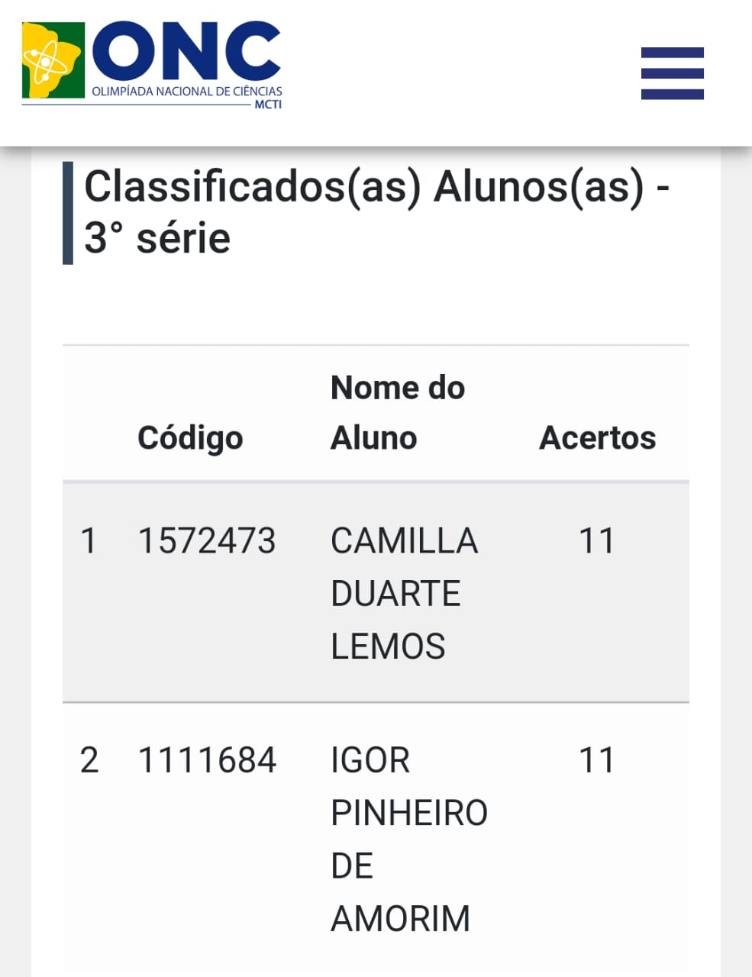Click row number 1 in table
This screenshot has height=977, width=752.
pos(89,541)
